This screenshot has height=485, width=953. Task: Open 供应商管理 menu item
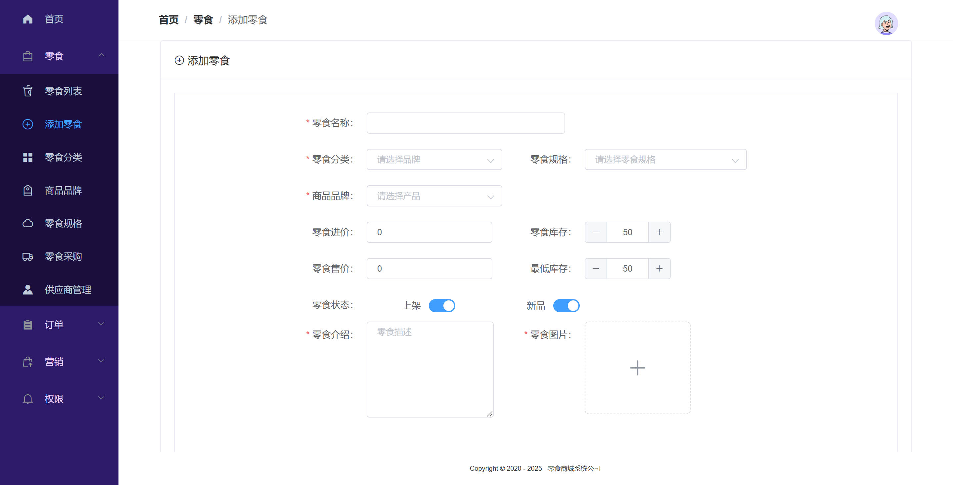coord(59,290)
